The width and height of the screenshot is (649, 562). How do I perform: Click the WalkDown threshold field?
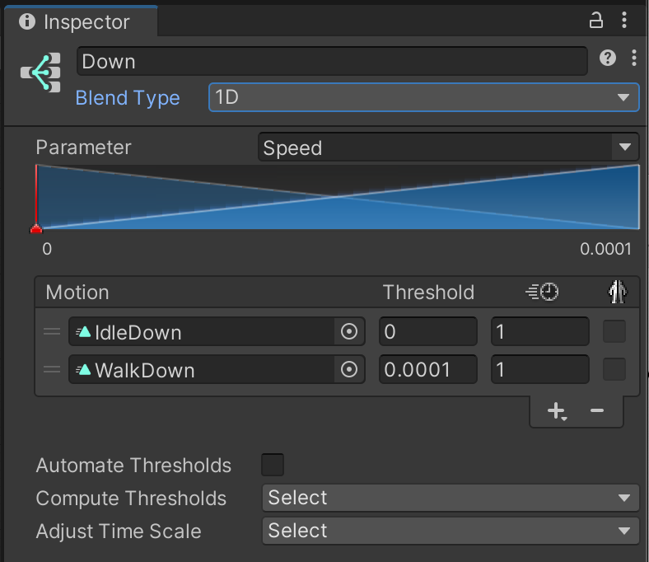coord(427,370)
